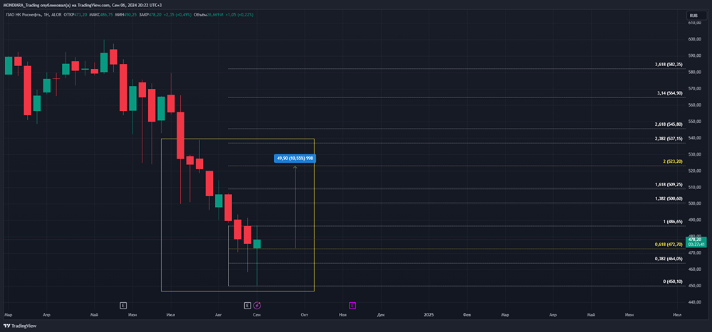
Task: Click the pink lightning event icon
Action: coord(257,305)
